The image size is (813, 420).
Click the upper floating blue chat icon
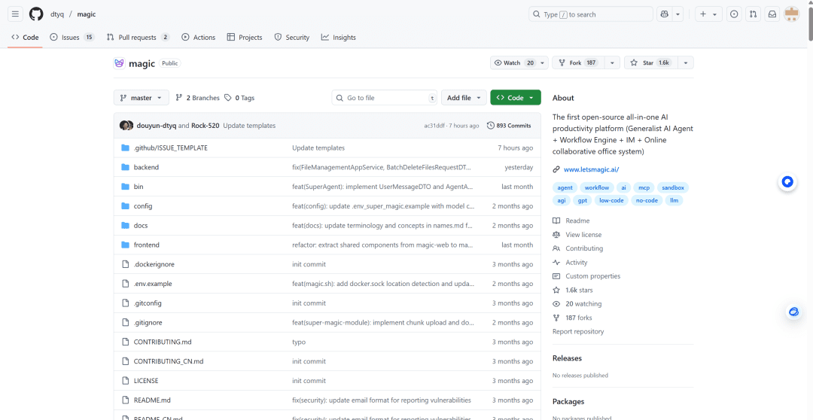tap(787, 182)
